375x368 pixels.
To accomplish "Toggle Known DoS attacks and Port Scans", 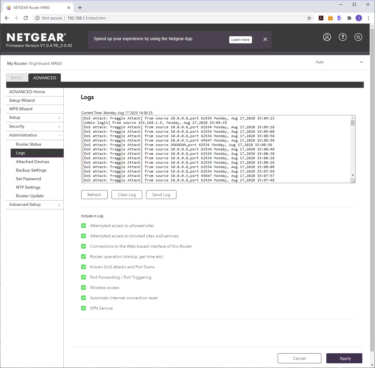I will point(83,267).
